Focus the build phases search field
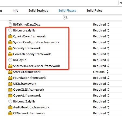 (92, 17)
